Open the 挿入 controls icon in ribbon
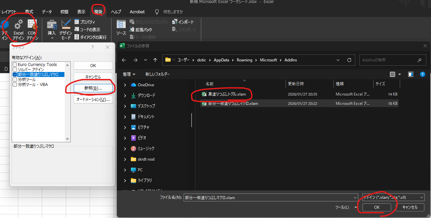Screen dimensions: 431x218 click(52, 26)
